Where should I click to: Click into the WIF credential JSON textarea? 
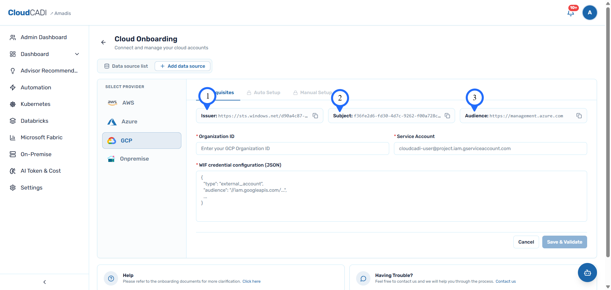(391, 196)
